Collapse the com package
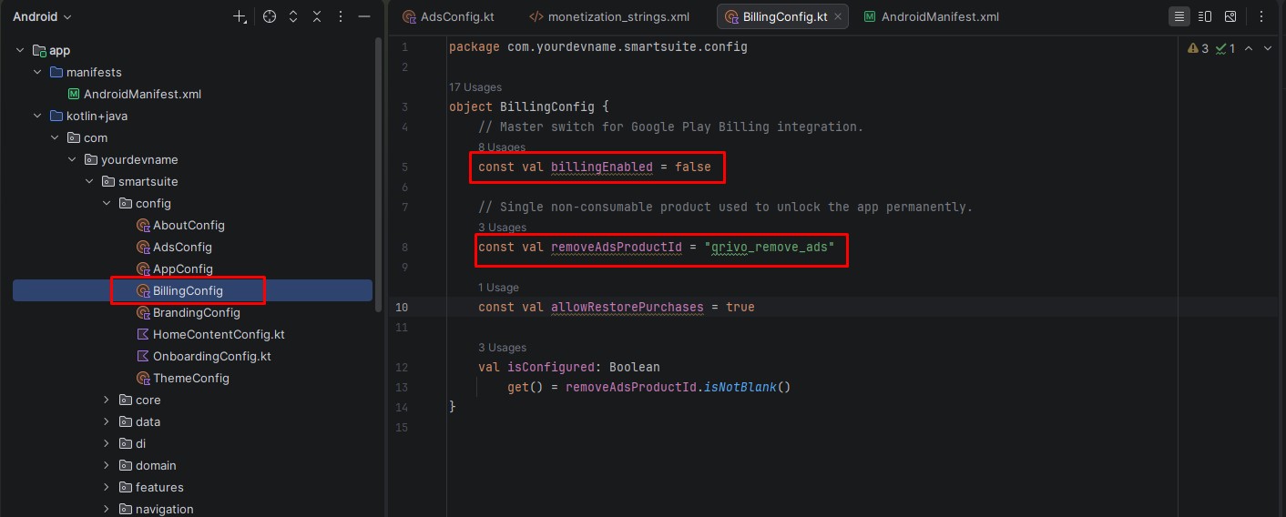 (x=55, y=137)
